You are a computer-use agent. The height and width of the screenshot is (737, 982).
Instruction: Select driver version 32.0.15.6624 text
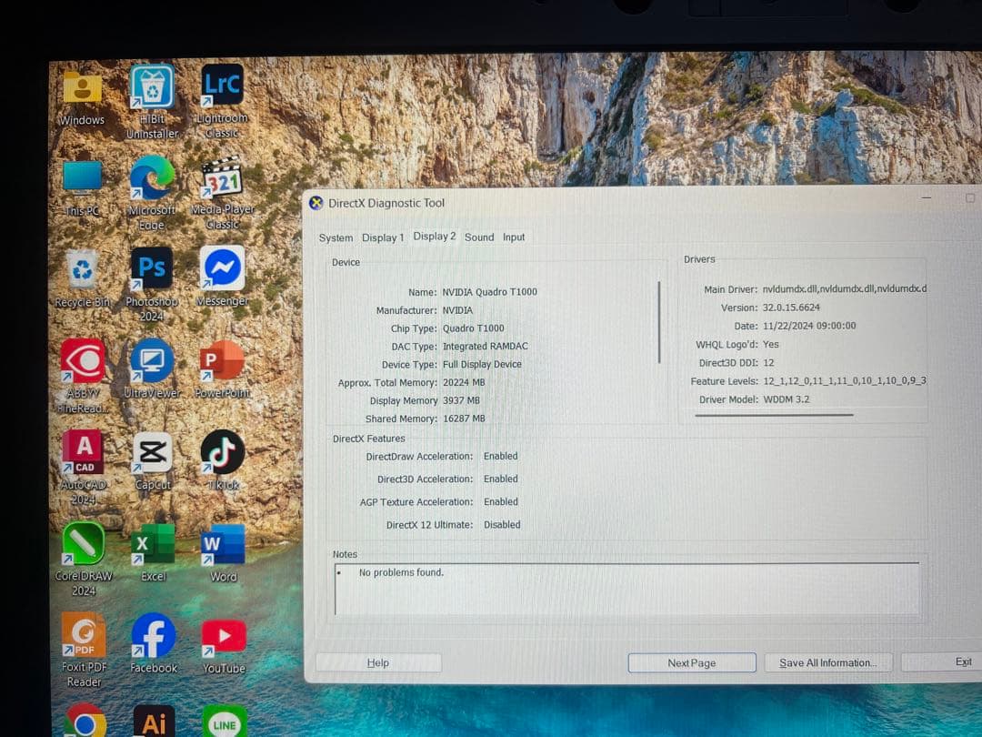point(791,308)
